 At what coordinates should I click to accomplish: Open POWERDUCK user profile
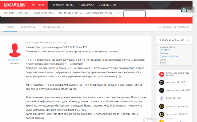point(15,60)
